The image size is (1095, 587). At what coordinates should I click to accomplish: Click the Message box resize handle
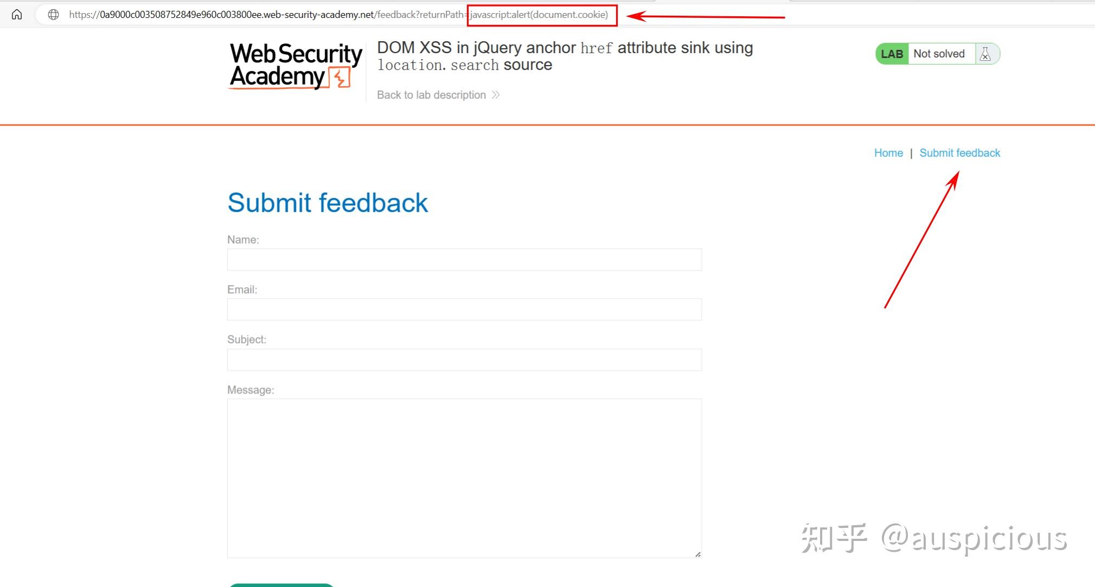[x=697, y=554]
